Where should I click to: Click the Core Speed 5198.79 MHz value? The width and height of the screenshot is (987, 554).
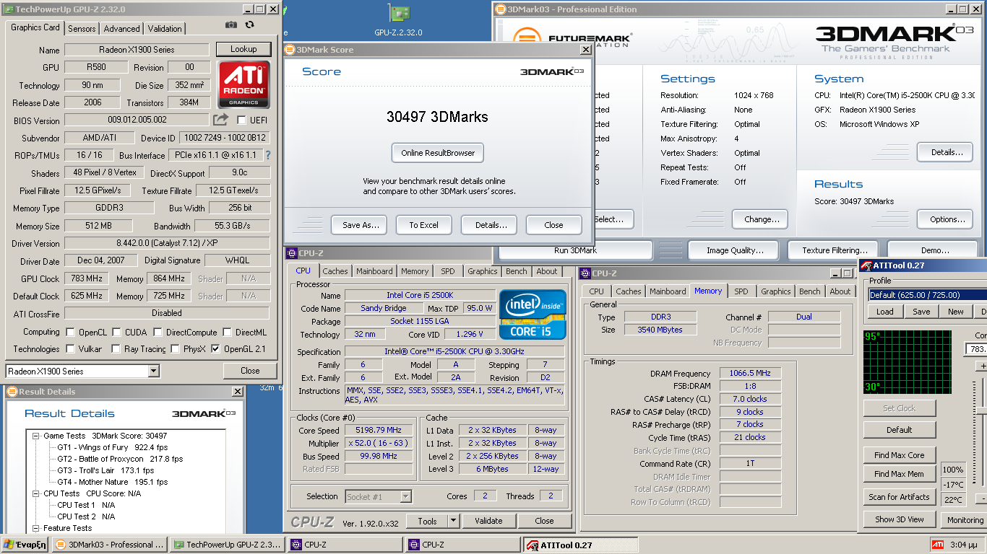click(x=379, y=431)
